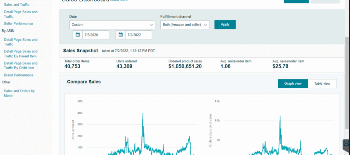Open Detail Page Sales and Traffic By Child Item
The width and height of the screenshot is (350, 155).
[21, 65]
